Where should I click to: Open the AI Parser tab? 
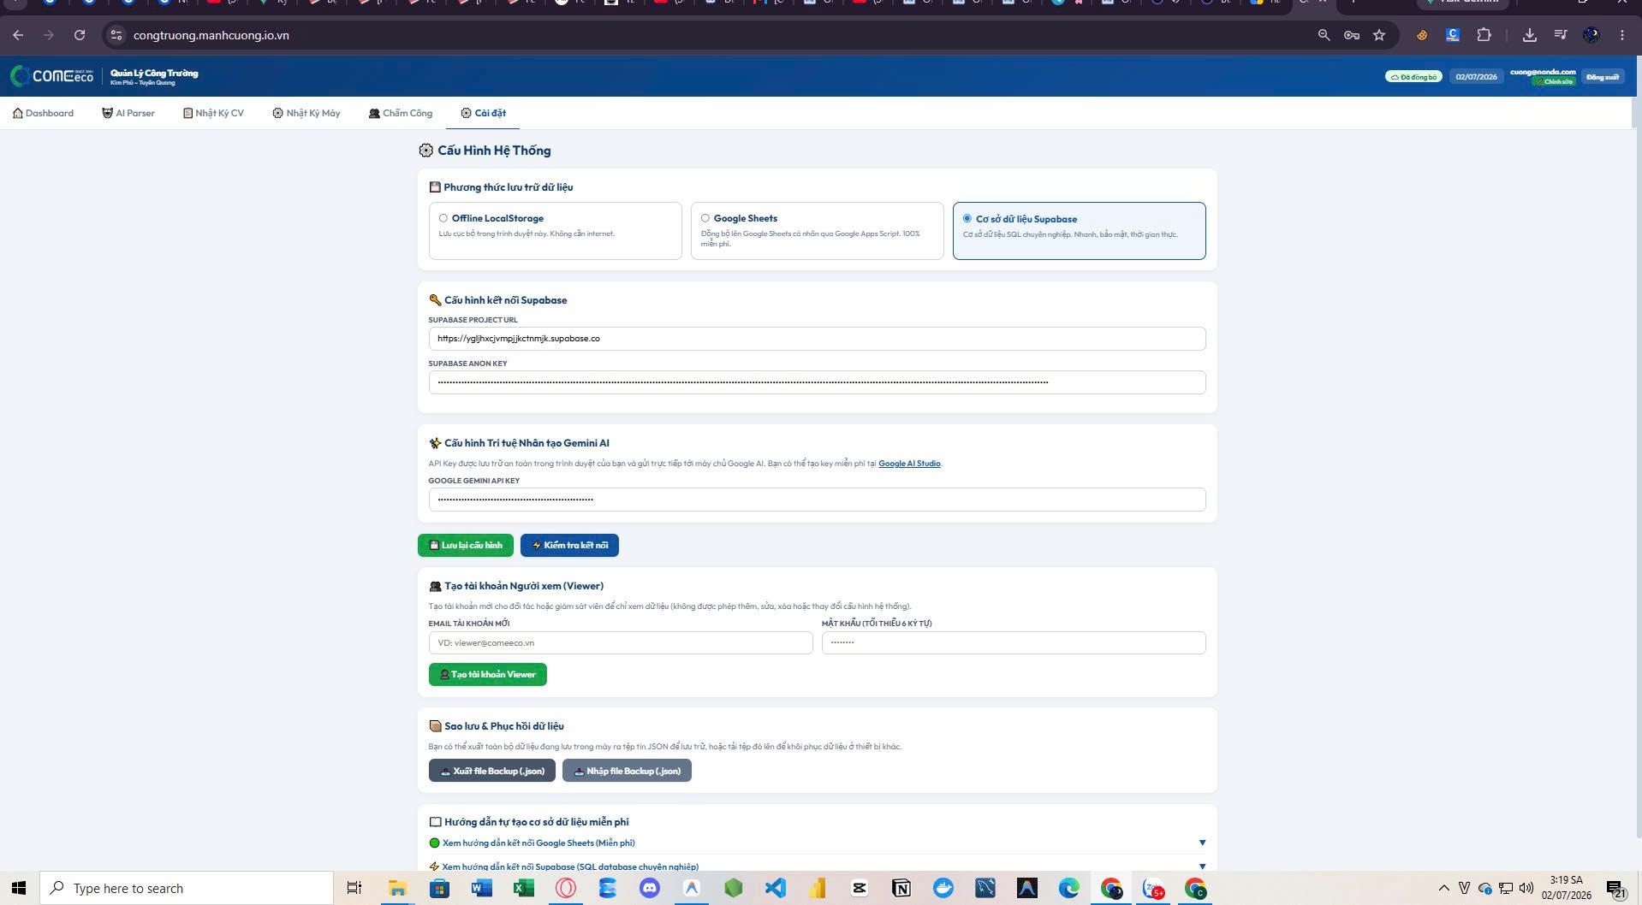[x=128, y=113]
